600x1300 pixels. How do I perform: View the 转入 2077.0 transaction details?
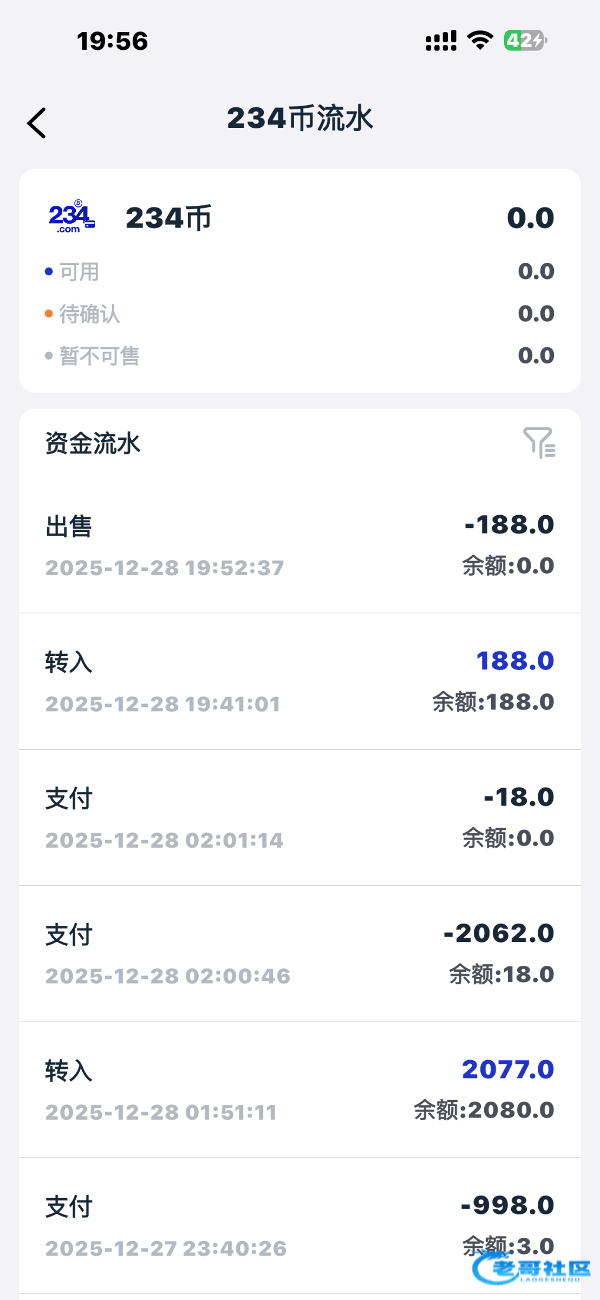tap(299, 1090)
